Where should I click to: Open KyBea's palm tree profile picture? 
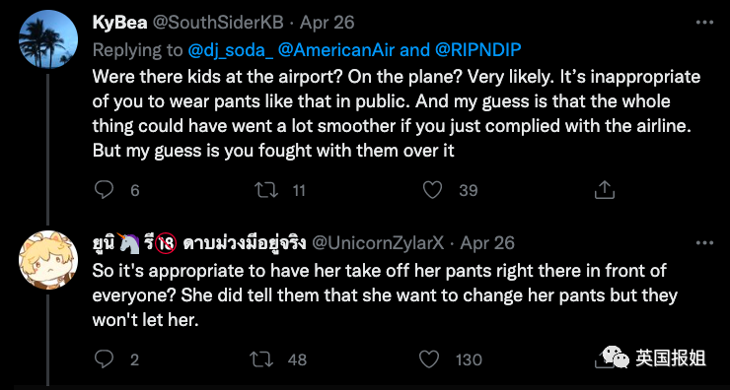(48, 39)
